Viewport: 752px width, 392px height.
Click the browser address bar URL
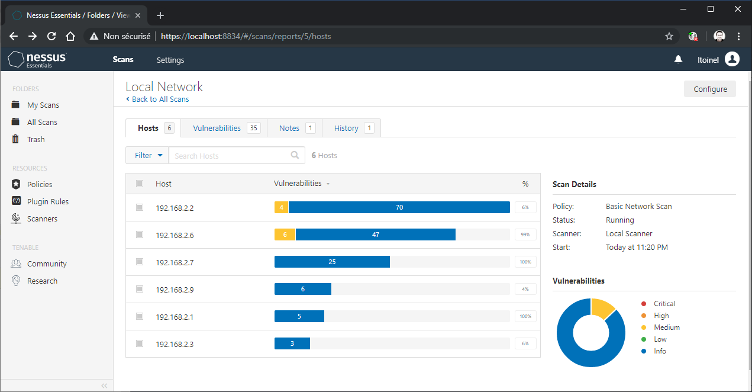coord(246,36)
